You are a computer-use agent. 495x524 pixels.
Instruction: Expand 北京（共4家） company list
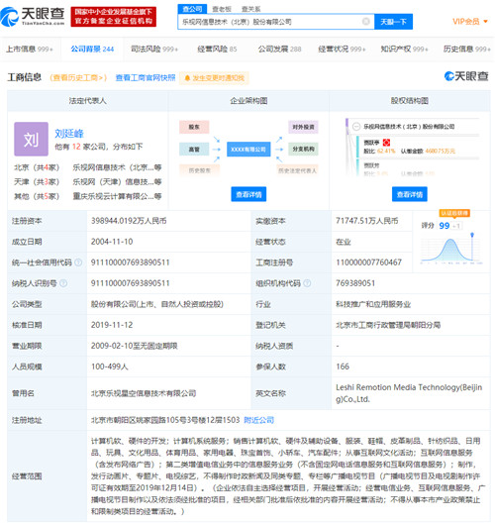pos(37,167)
